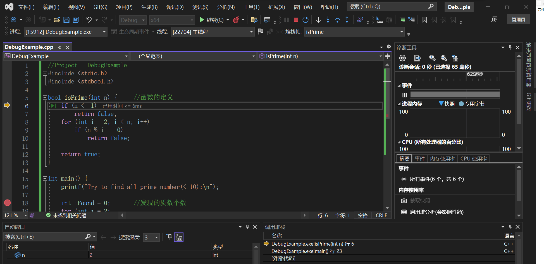Pin the DebugExample.cpp tab
This screenshot has width=544, height=264.
click(x=59, y=47)
